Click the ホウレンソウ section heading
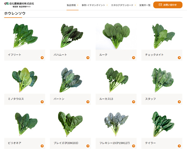187x149 pixels. click(x=15, y=13)
